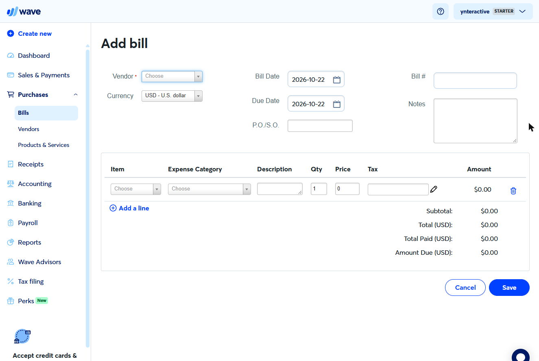This screenshot has height=361, width=539.
Task: Click the Bill # input field
Action: point(475,81)
